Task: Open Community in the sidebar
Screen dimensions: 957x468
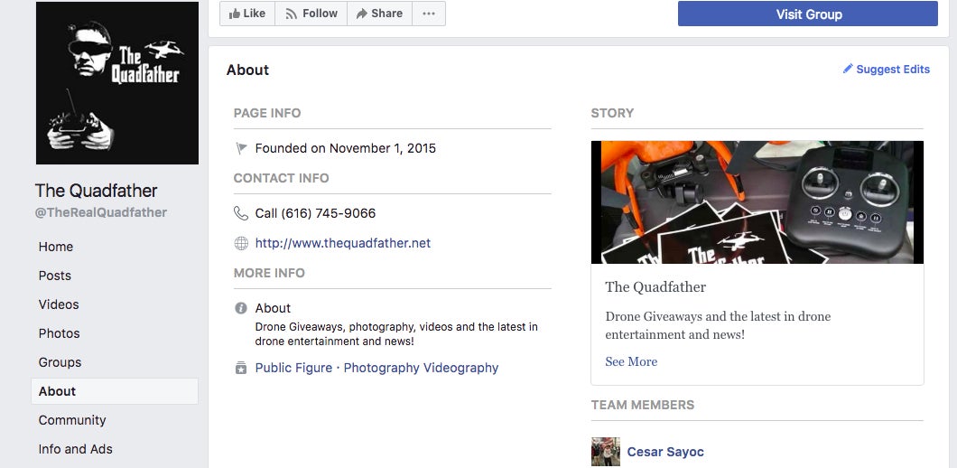Action: (x=72, y=420)
